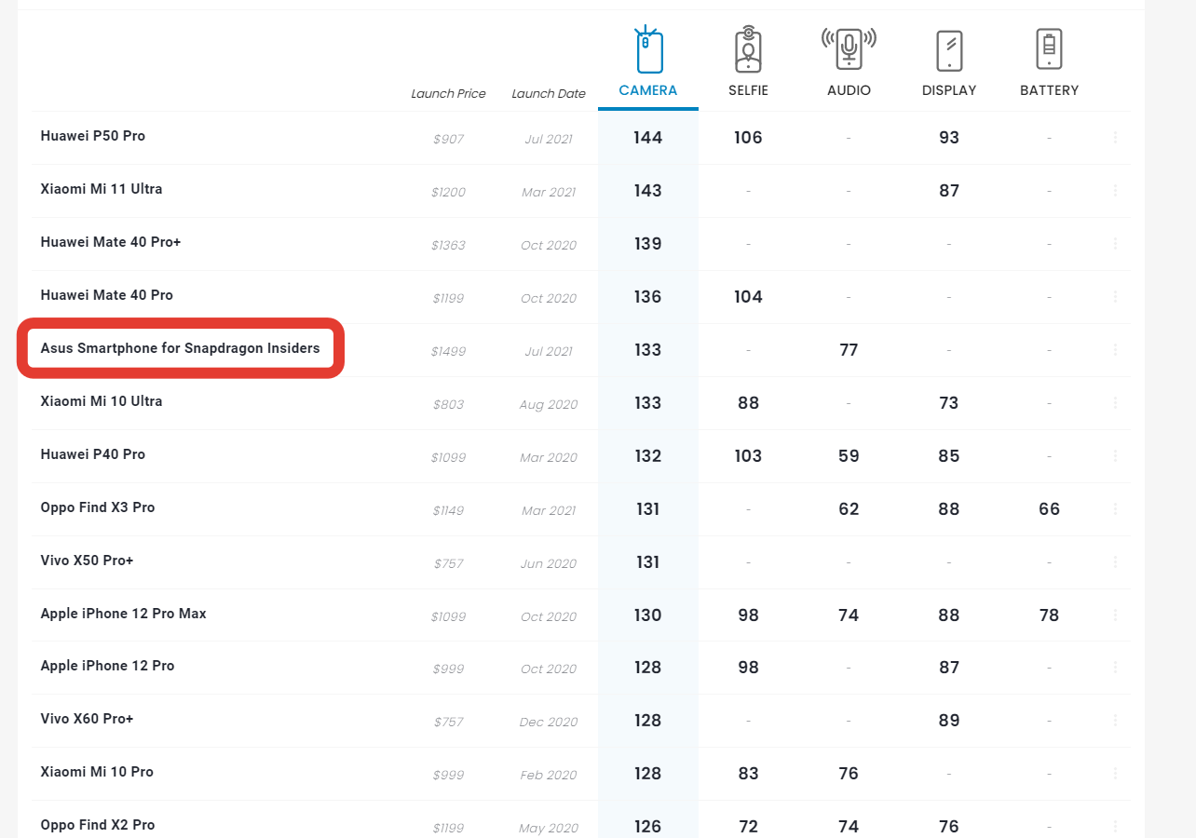Click the microphone audio icon in the header
The width and height of the screenshot is (1196, 838).
coord(849,48)
